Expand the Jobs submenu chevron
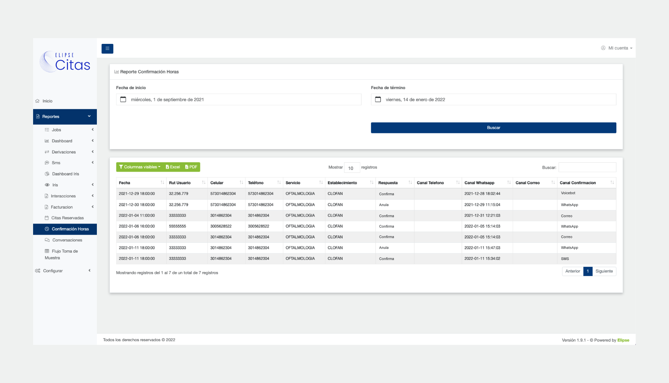This screenshot has width=669, height=383. (93, 130)
